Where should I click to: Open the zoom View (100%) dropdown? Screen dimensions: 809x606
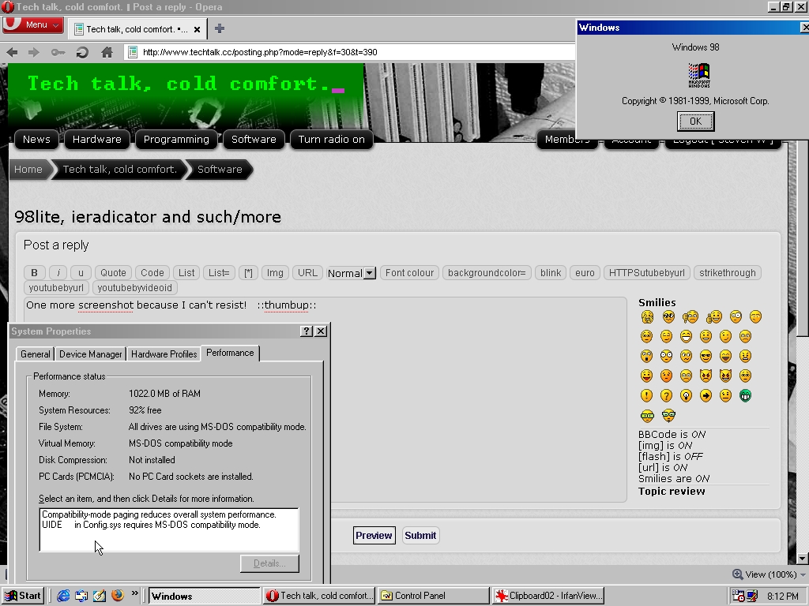pyautogui.click(x=769, y=574)
